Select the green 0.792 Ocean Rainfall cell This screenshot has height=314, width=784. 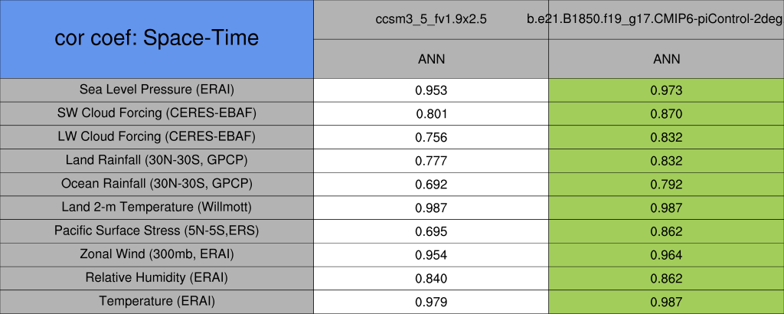(x=666, y=185)
